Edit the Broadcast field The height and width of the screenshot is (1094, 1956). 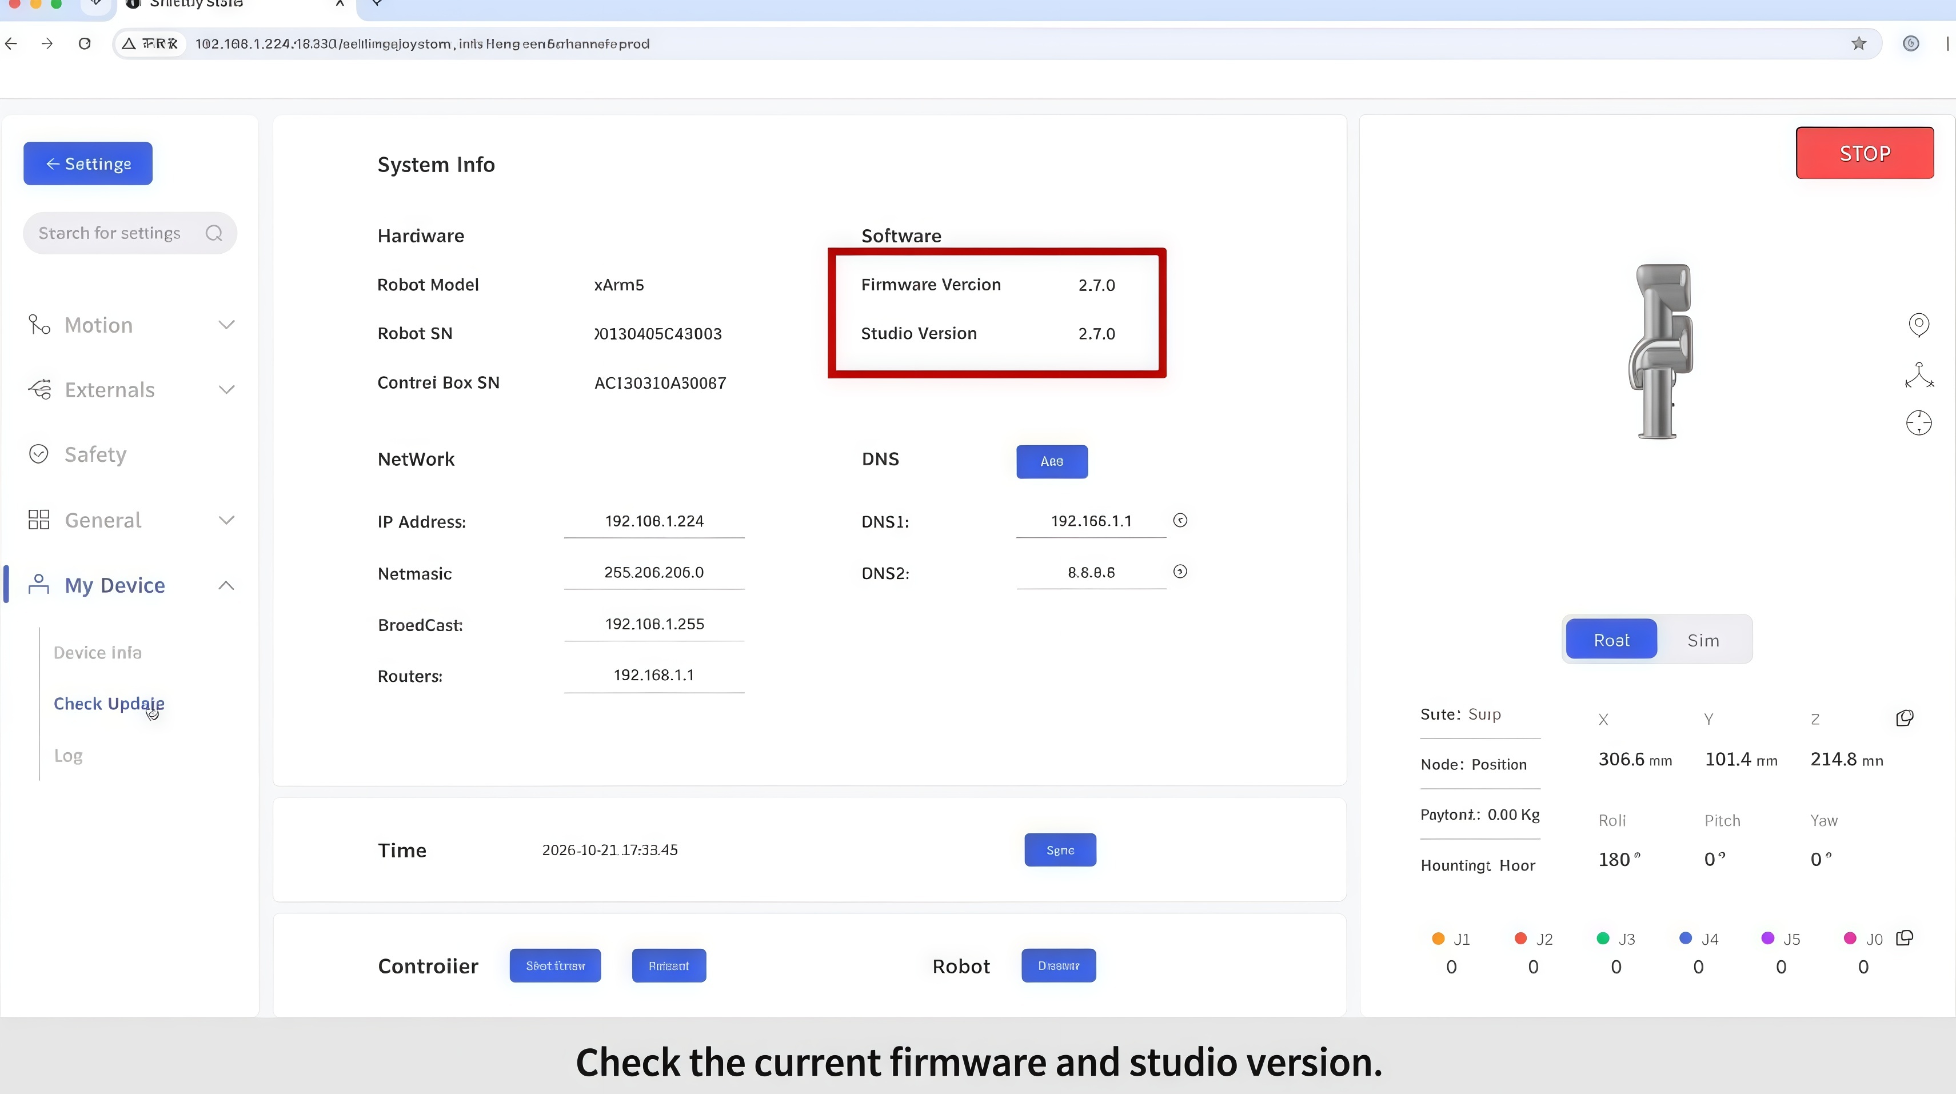click(x=654, y=625)
